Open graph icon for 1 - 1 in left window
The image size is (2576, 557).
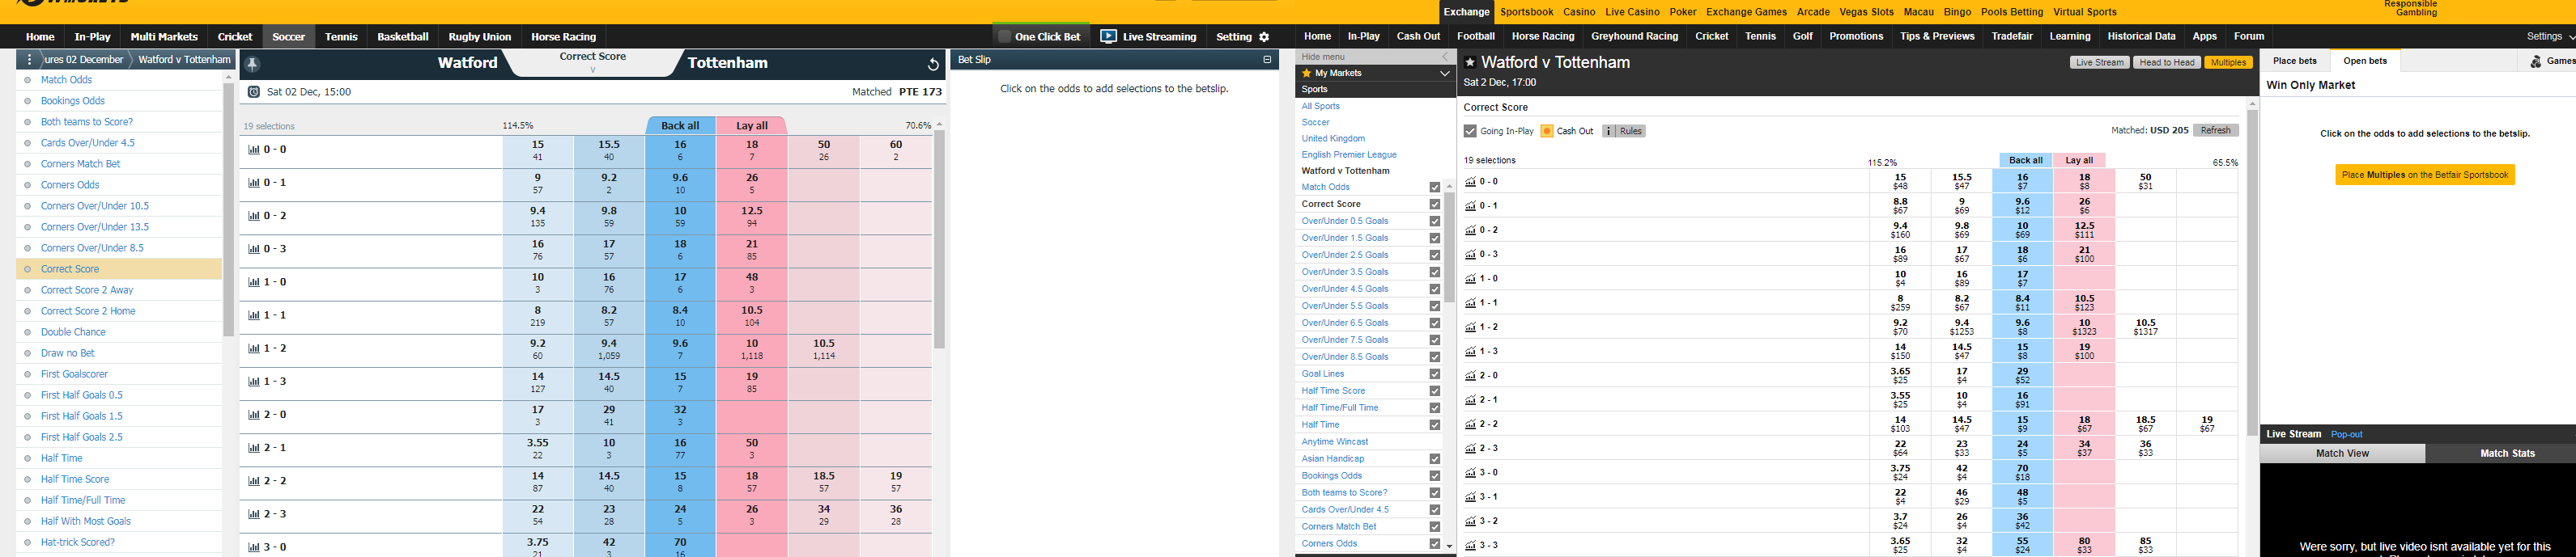click(253, 315)
